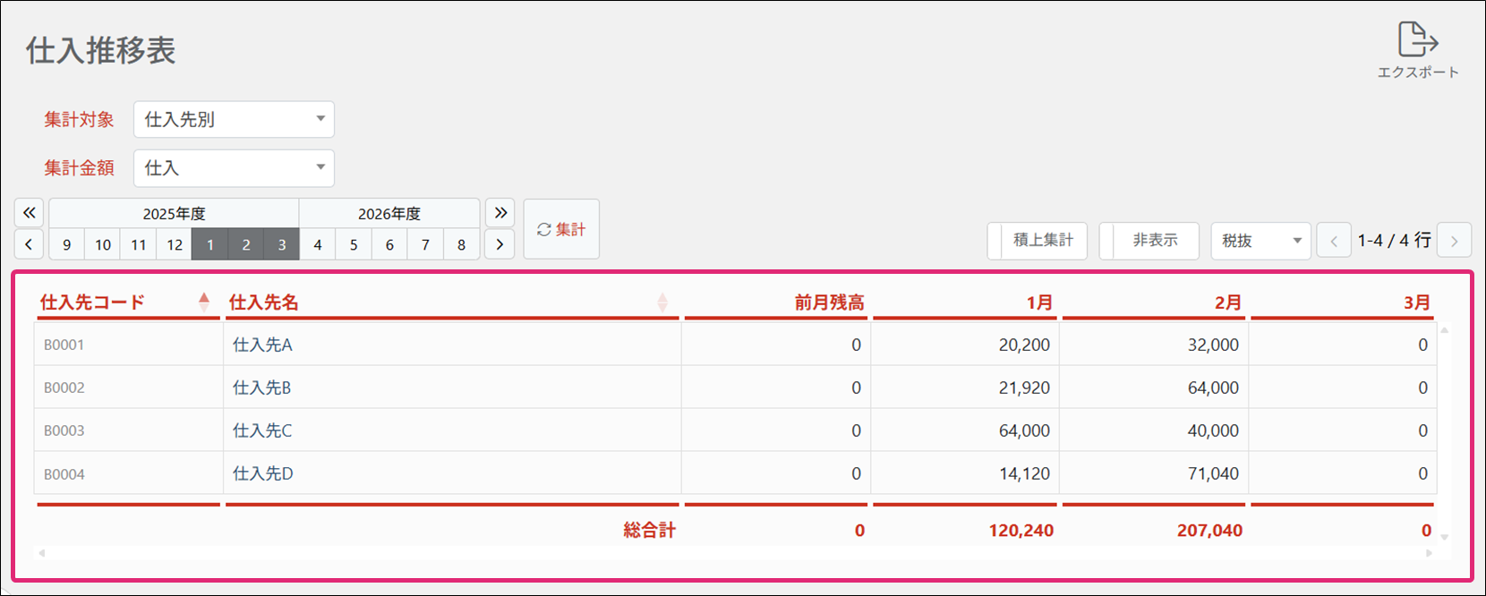
Task: Toggle the 積上集計 option
Action: coord(1038,241)
